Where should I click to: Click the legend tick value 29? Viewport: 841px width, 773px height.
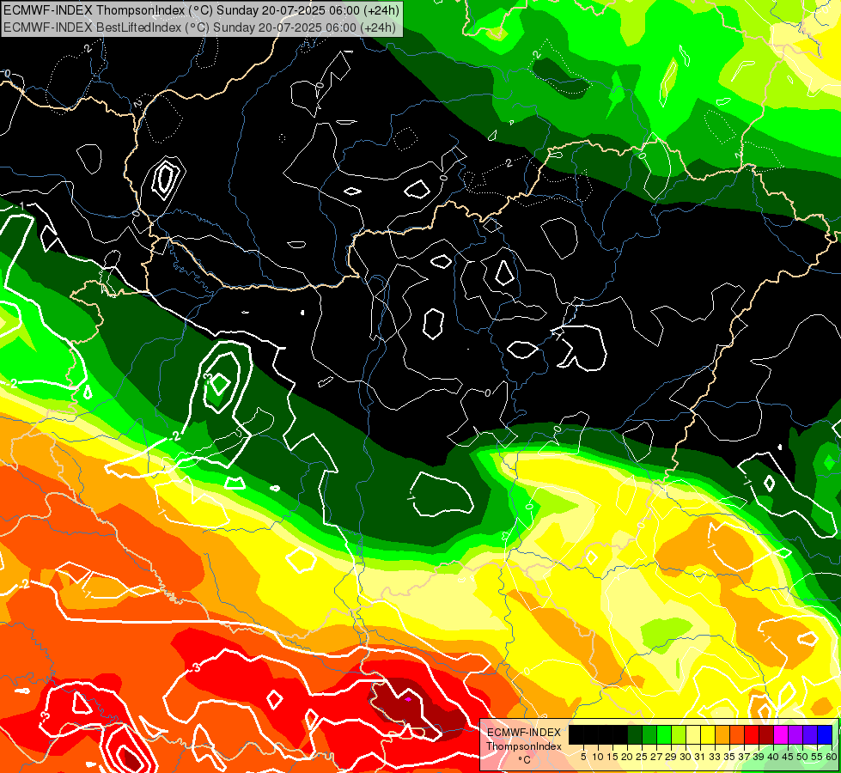[x=672, y=757]
